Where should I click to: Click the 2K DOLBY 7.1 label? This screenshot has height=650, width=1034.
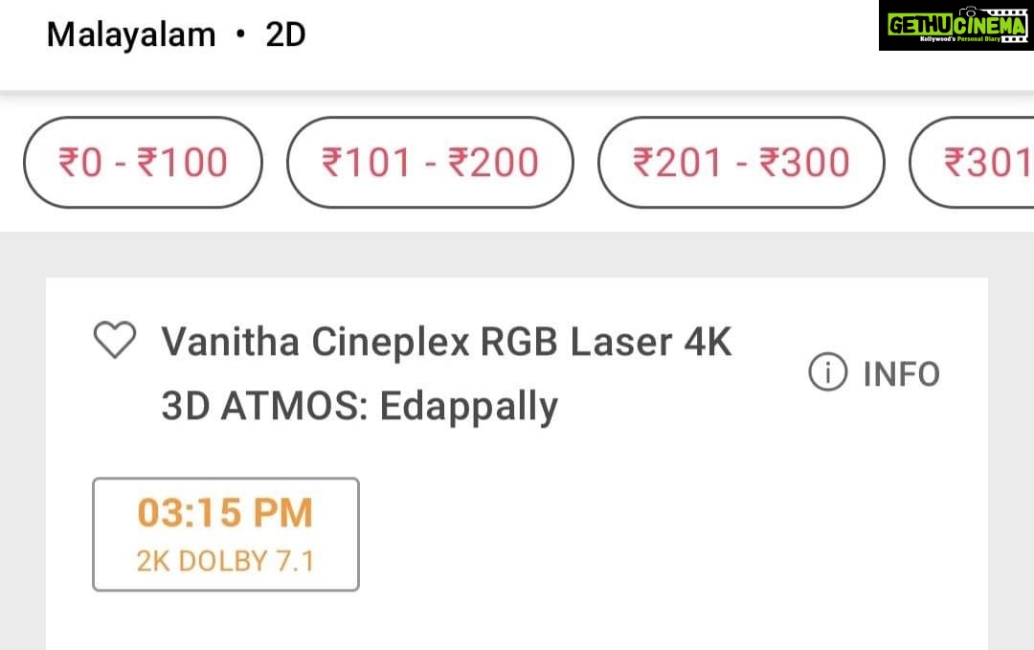point(225,561)
